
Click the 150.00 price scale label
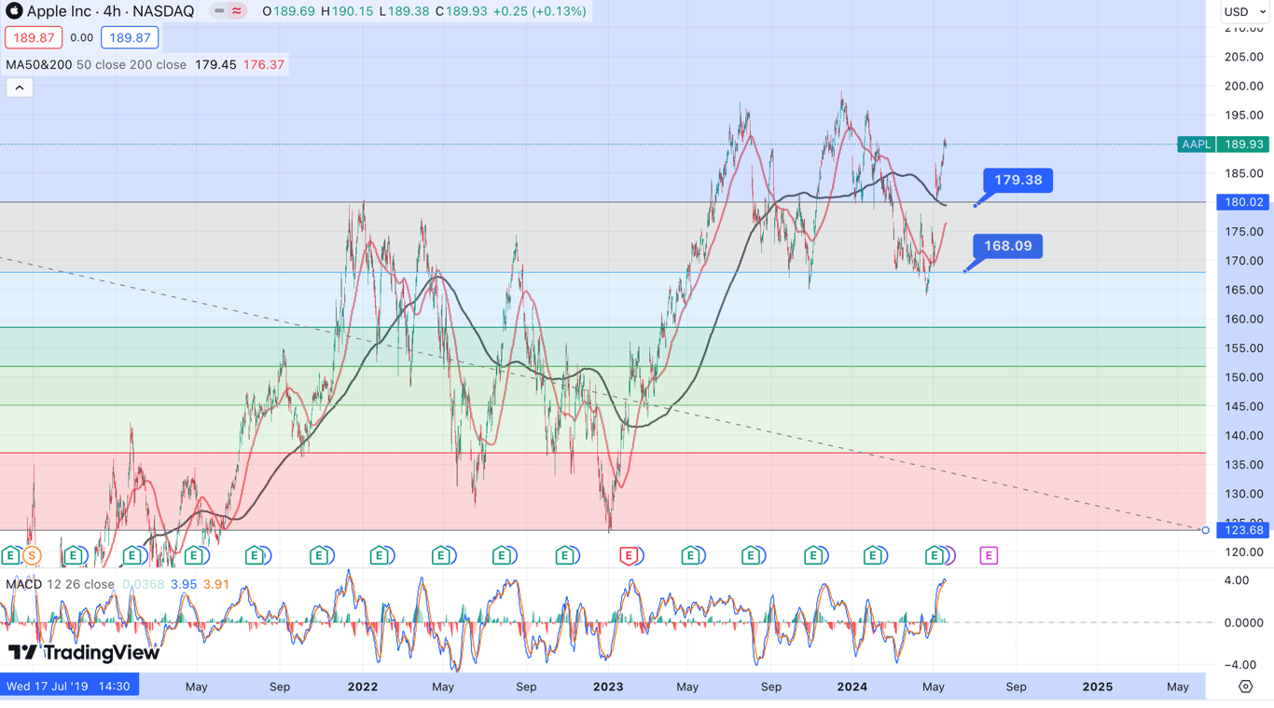[1243, 377]
